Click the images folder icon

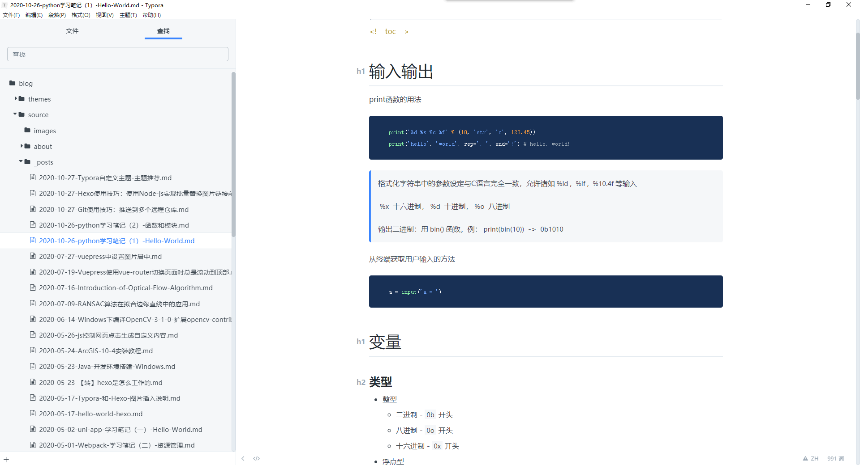pos(27,131)
